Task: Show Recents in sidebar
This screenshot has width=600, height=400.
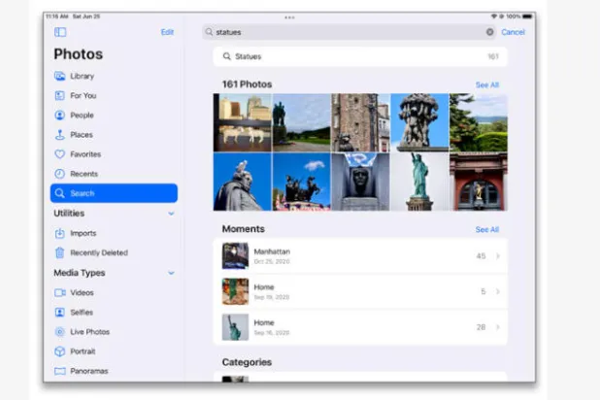Action: click(83, 174)
